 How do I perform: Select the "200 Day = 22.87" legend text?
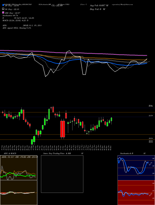pyautogui.click(x=12, y=13)
